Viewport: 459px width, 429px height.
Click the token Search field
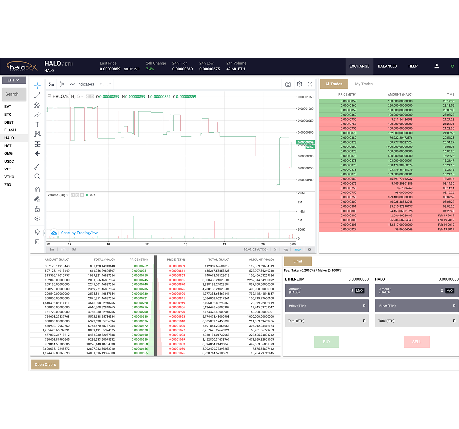click(14, 94)
